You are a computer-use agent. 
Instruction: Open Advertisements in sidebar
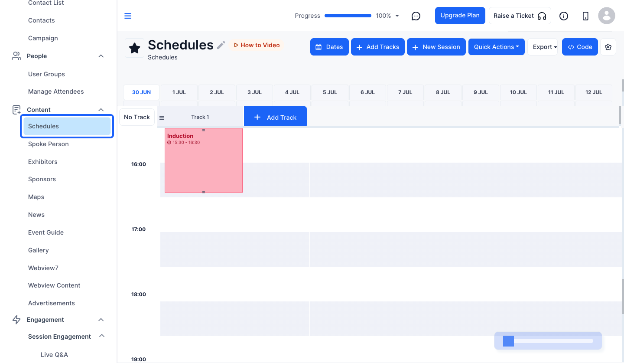coord(52,303)
